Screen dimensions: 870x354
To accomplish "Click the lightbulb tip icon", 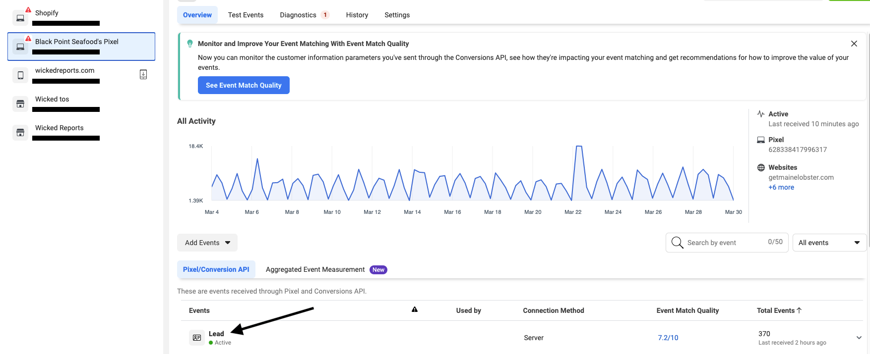I will [x=190, y=44].
